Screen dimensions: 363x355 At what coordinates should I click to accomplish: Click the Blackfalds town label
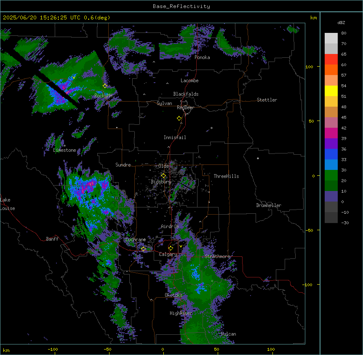[186, 94]
